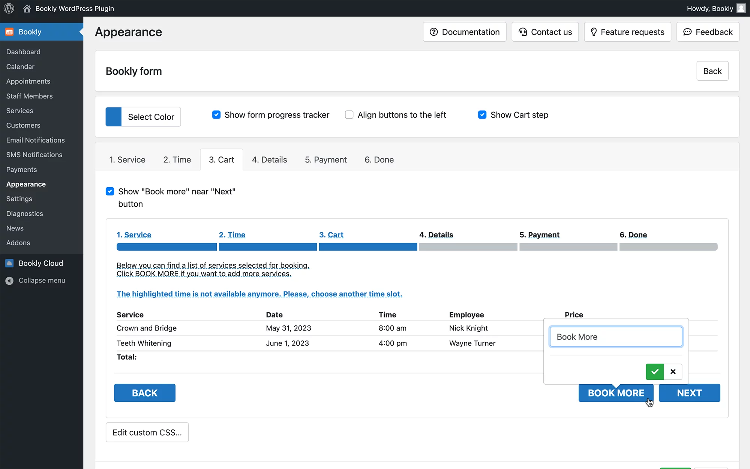Click the Contact us button
The width and height of the screenshot is (750, 469).
[x=545, y=32]
